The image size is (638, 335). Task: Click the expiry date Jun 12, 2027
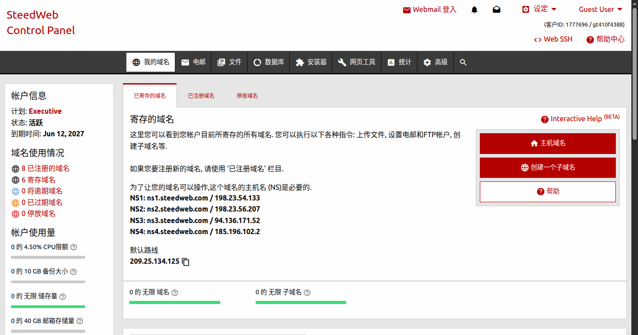(63, 134)
